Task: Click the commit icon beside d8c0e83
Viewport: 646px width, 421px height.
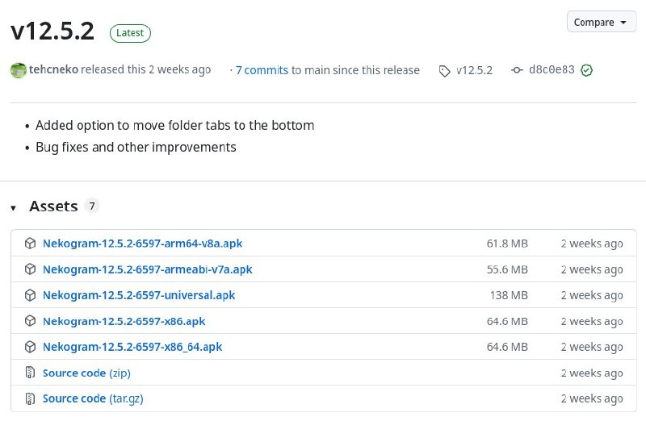Action: 517,70
